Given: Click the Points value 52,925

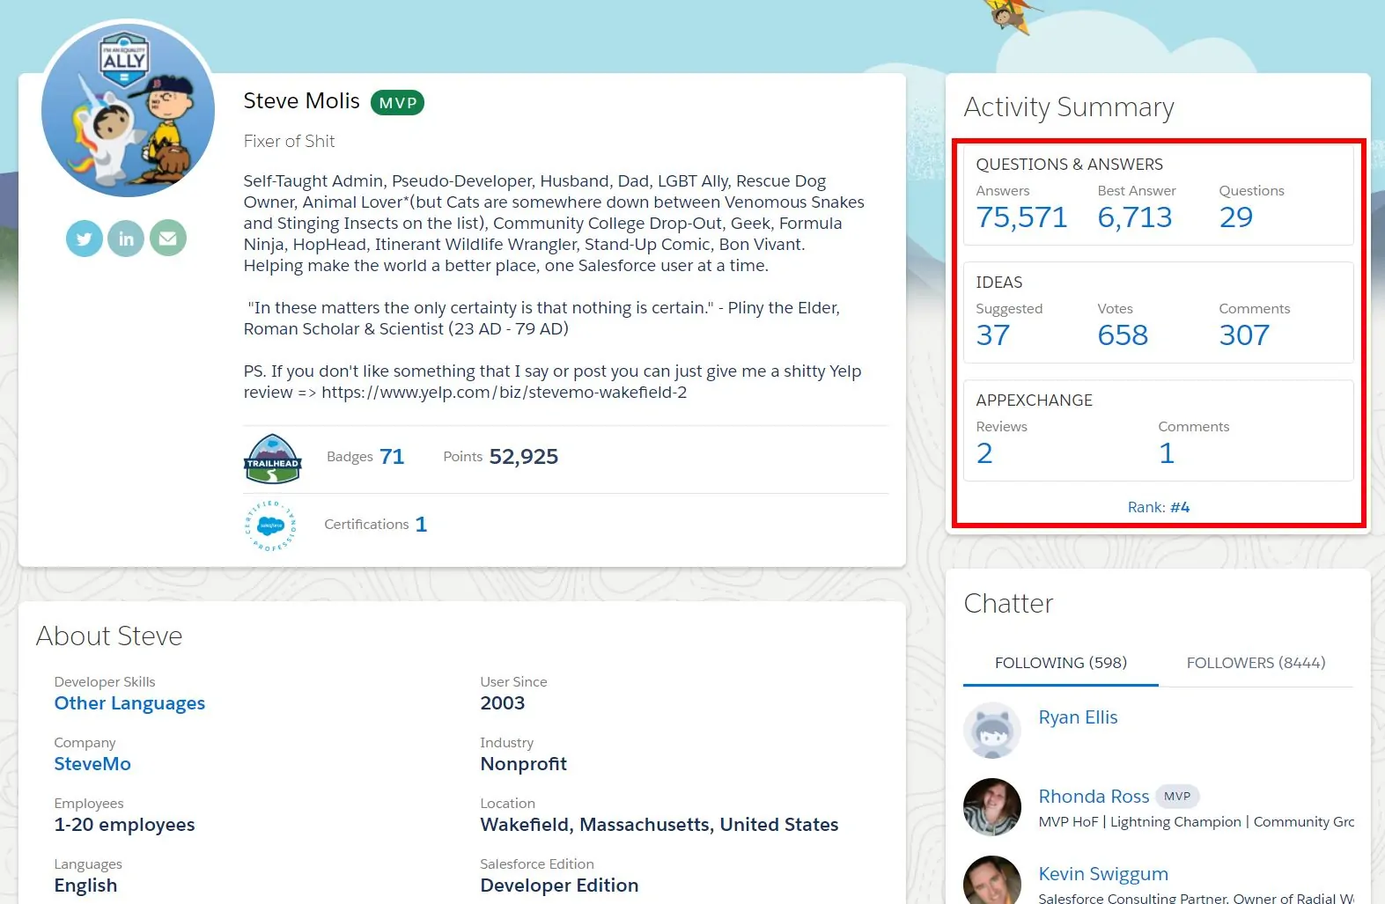Looking at the screenshot, I should coord(524,457).
